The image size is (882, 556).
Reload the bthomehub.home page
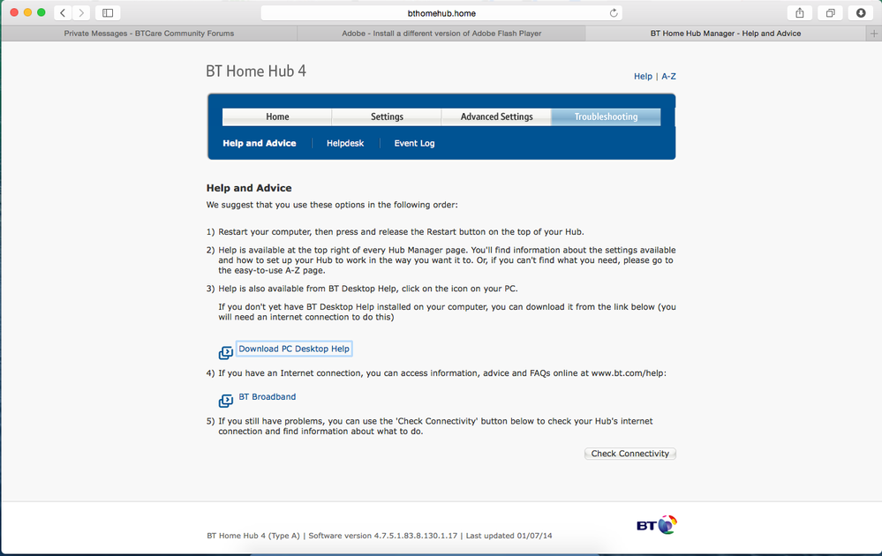613,13
